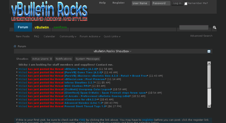The image size is (226, 123).
Task: Open the Shoutbox tab
Action: click(22, 59)
